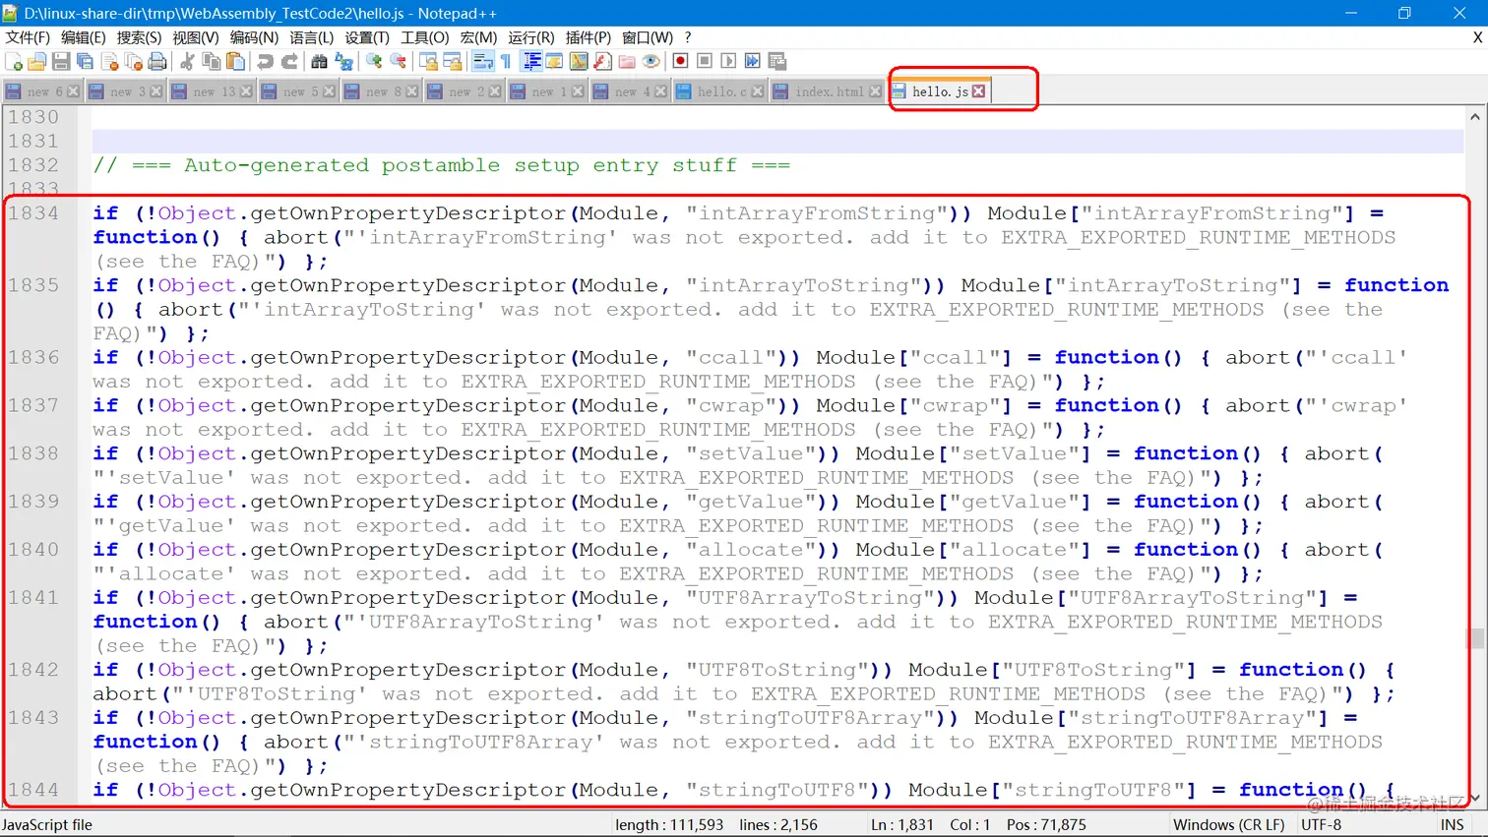Open the 插件(P) plugins menu
This screenshot has height=837, width=1488.
point(589,37)
